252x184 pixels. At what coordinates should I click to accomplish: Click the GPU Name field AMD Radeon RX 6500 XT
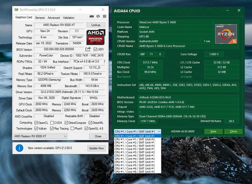tap(59, 25)
